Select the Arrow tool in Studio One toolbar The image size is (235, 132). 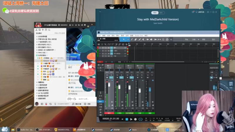[124, 40]
